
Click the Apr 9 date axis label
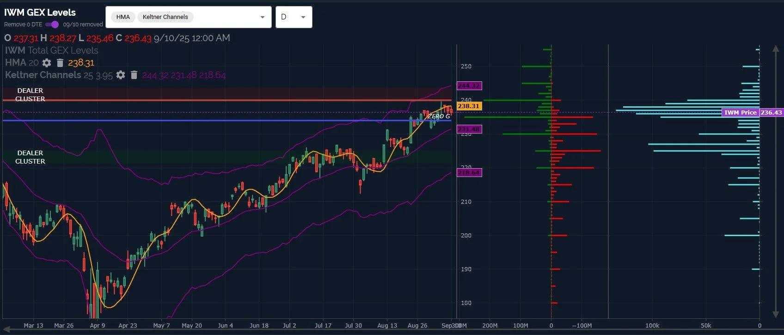97,325
